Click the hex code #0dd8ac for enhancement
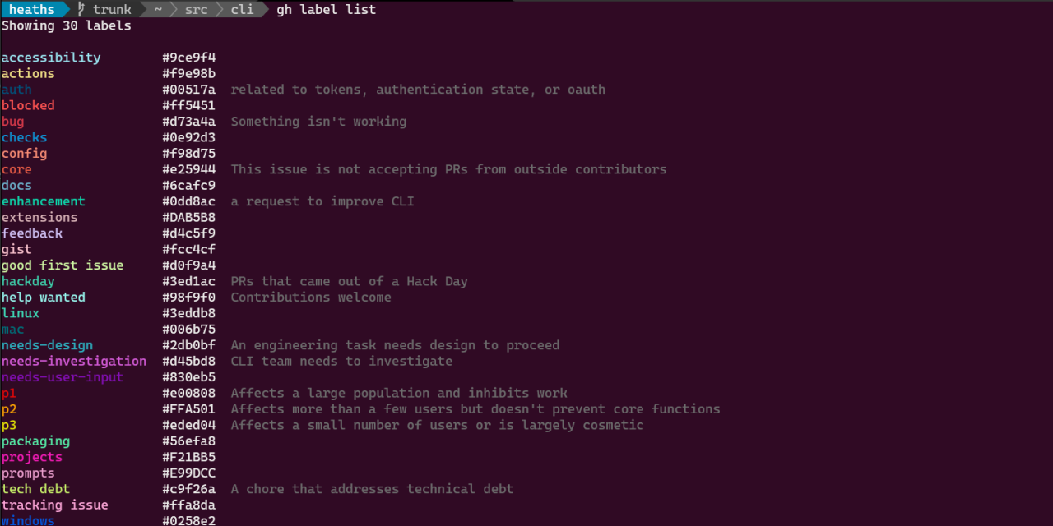This screenshot has height=526, width=1053. coord(188,201)
